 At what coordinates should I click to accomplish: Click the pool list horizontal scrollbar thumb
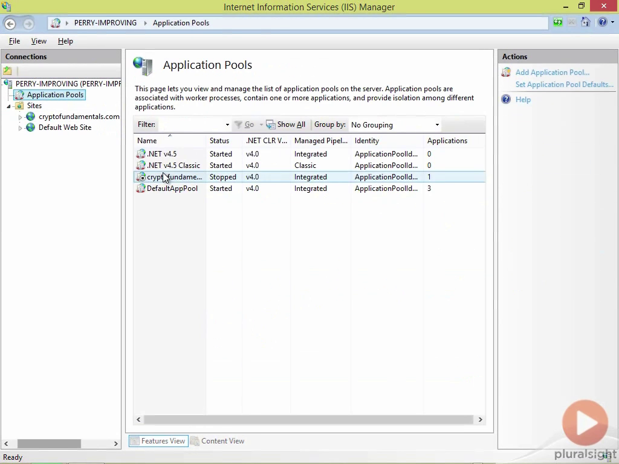click(308, 419)
